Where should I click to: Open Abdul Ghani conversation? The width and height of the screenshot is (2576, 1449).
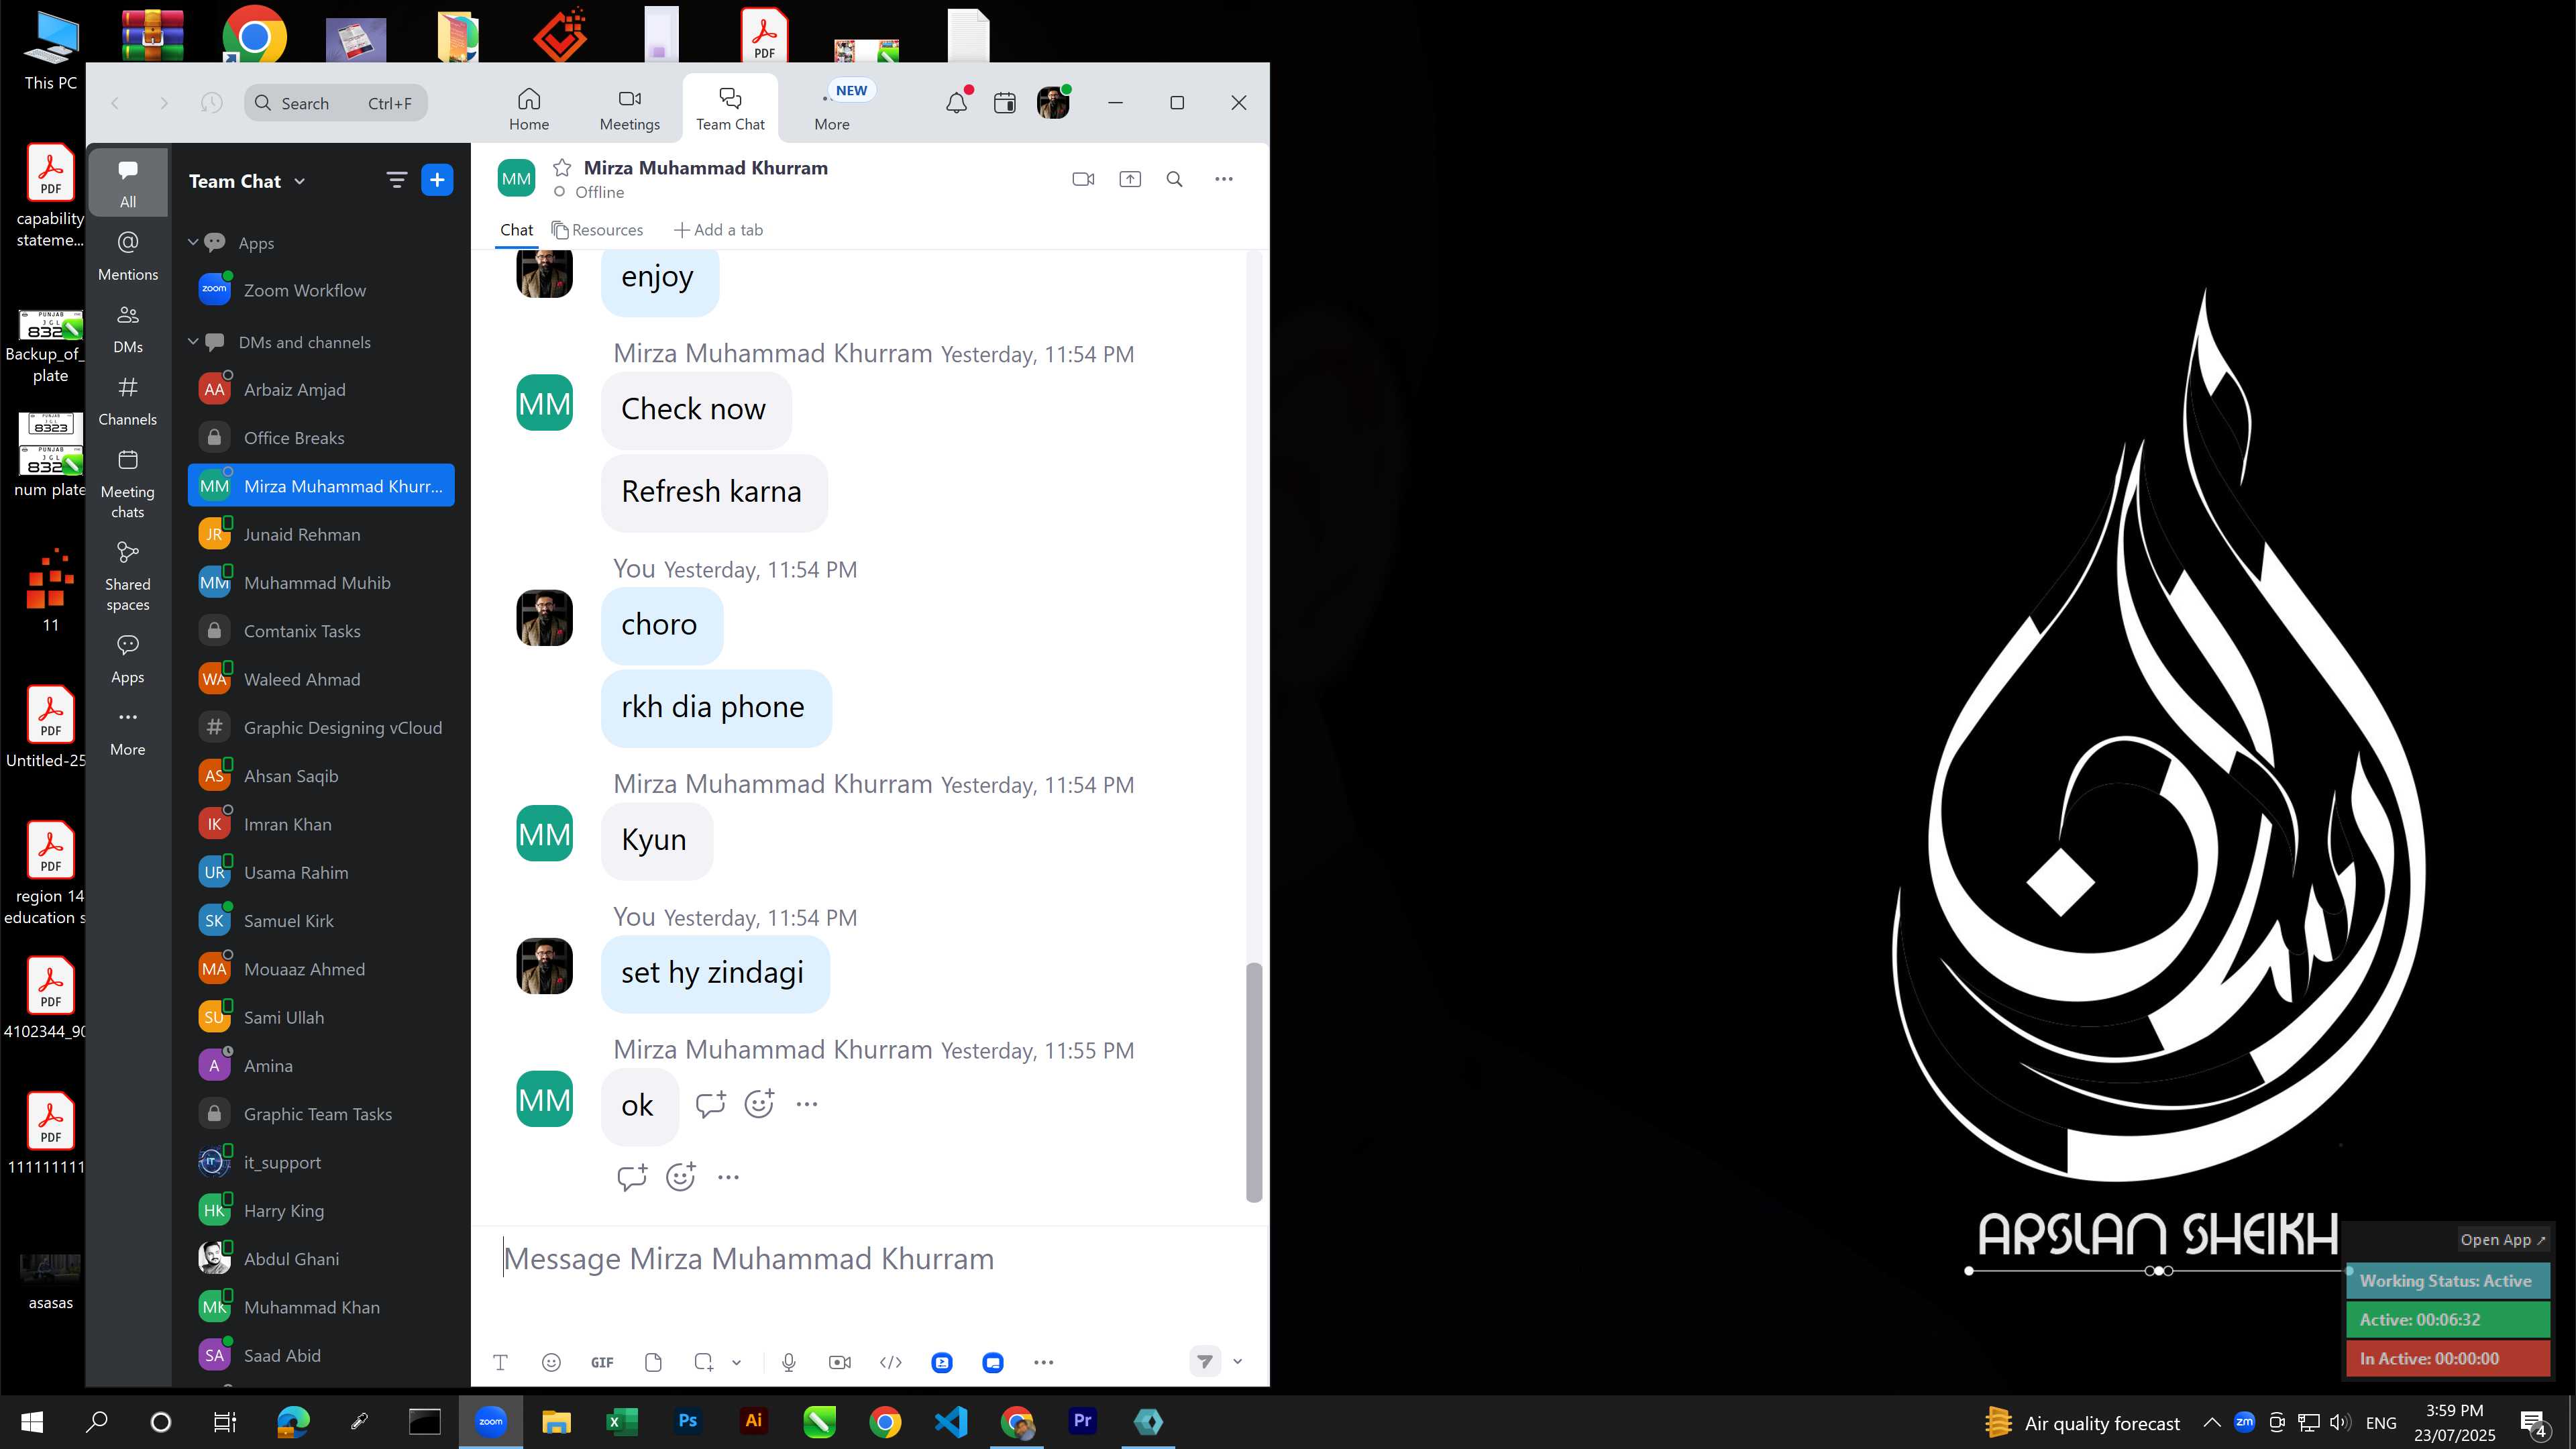tap(321, 1259)
